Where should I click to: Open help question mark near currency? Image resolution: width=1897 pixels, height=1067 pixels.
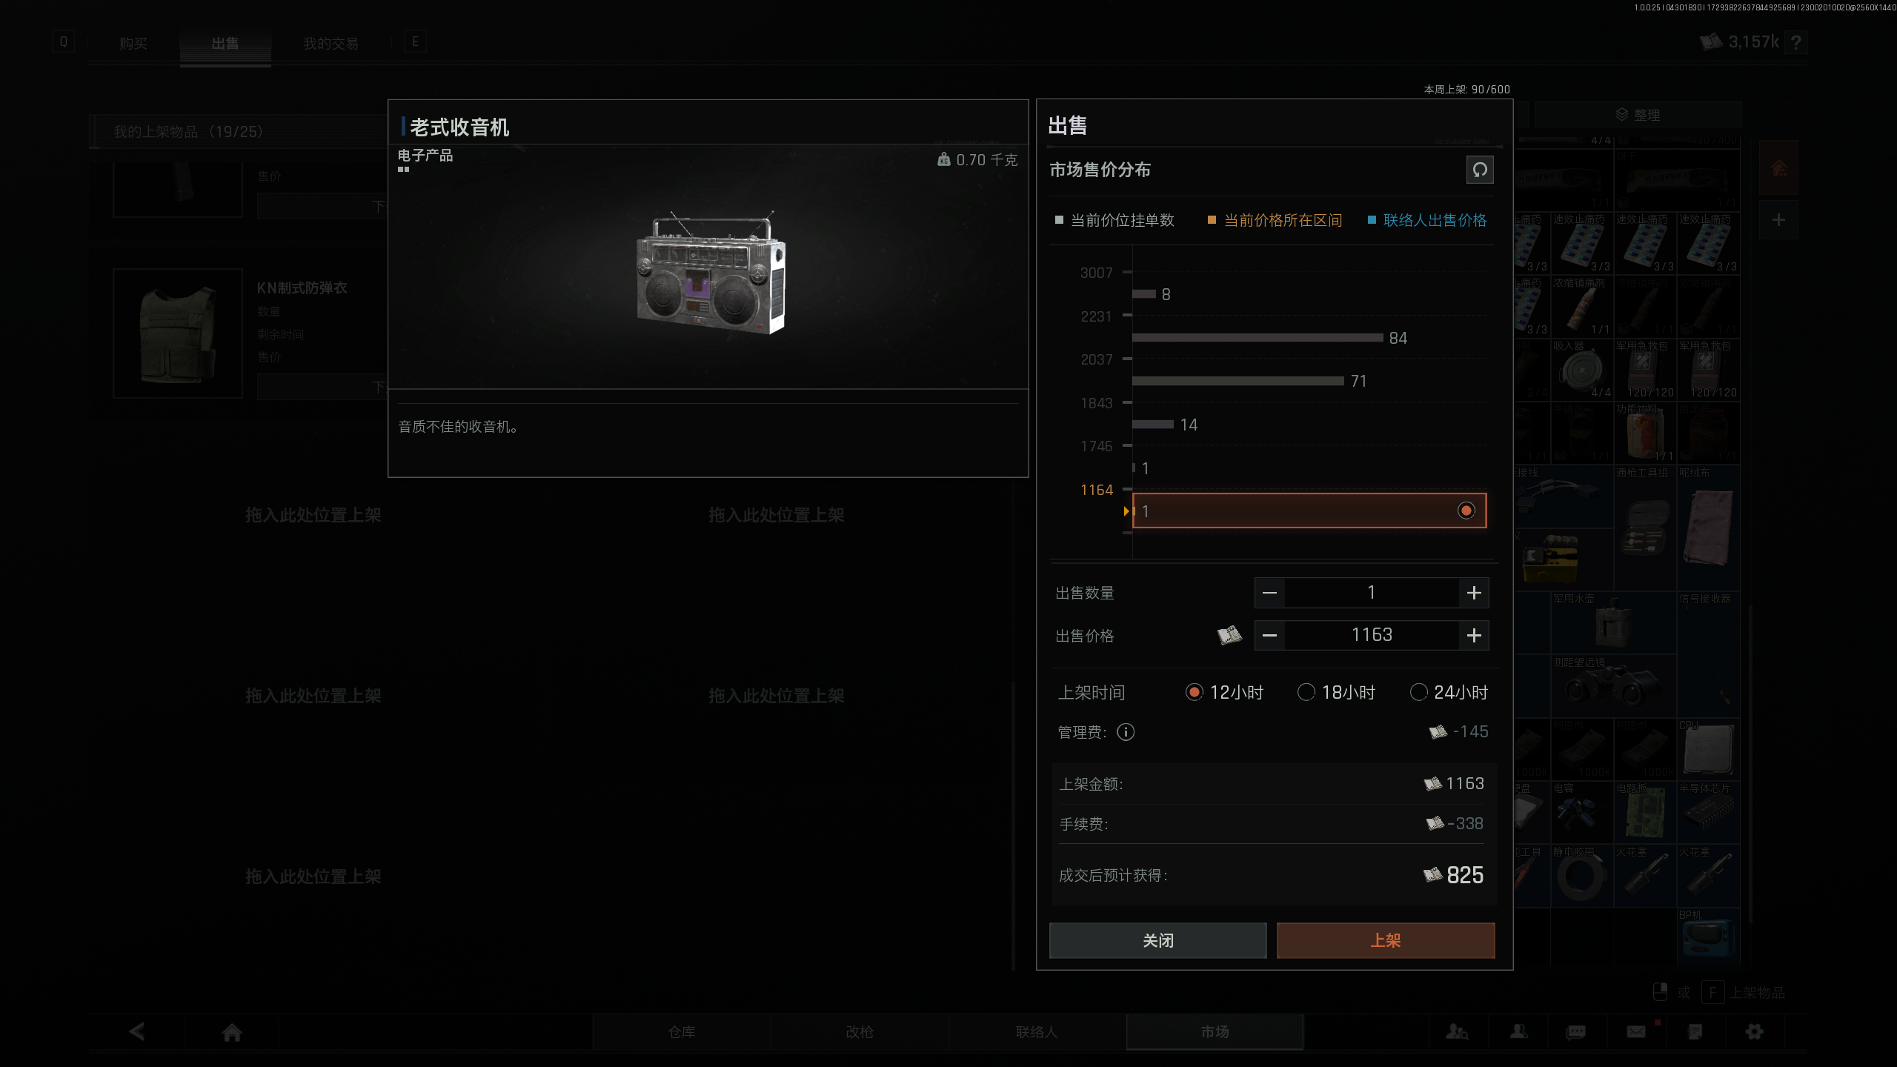1796,42
